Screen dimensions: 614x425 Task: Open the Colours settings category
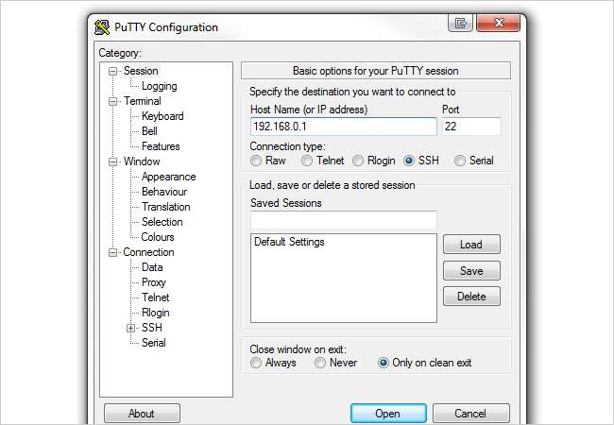158,237
